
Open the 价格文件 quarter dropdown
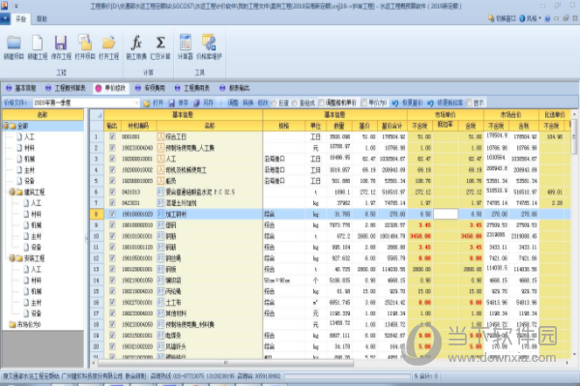(137, 103)
